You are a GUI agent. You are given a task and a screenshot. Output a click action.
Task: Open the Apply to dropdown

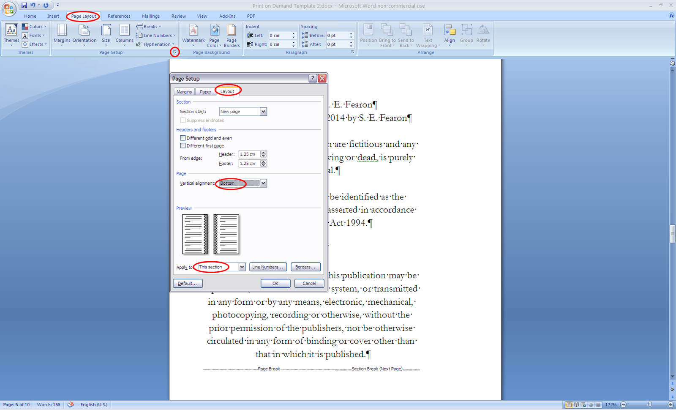point(241,267)
